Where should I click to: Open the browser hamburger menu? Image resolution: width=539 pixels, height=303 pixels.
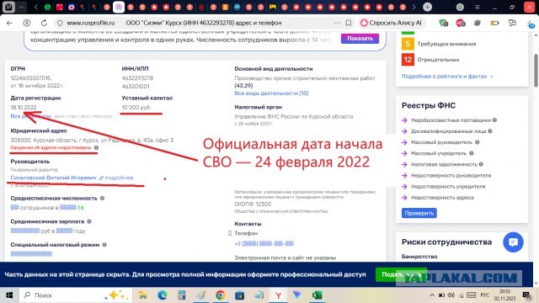coord(478,7)
